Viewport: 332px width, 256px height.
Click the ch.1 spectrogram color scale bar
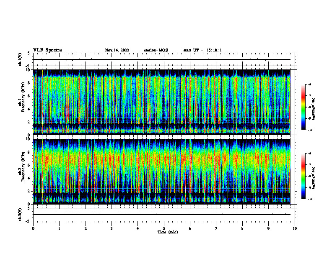(x=303, y=107)
